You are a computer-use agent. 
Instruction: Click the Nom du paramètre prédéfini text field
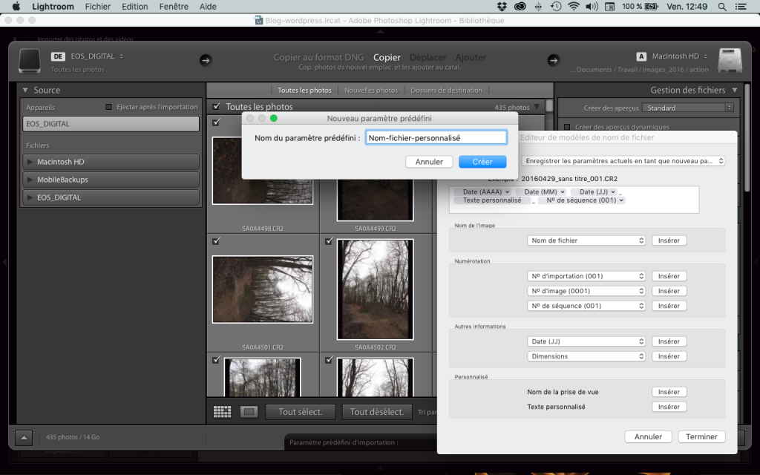click(x=436, y=138)
